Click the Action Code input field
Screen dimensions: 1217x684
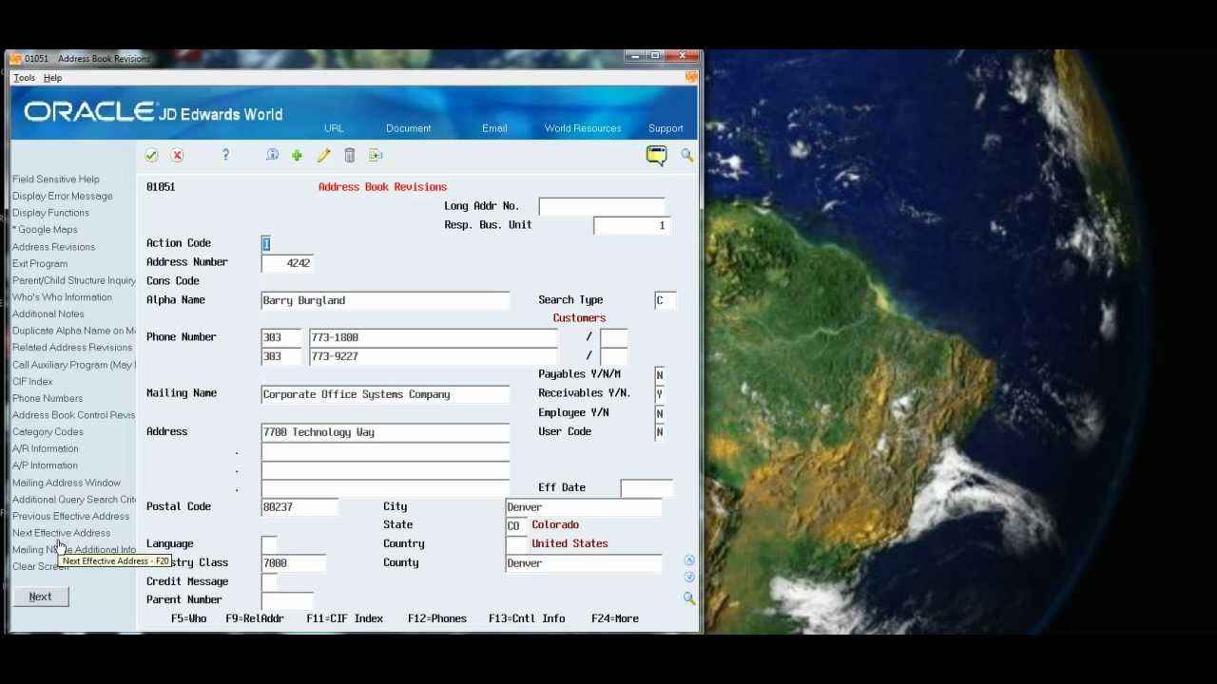point(266,244)
